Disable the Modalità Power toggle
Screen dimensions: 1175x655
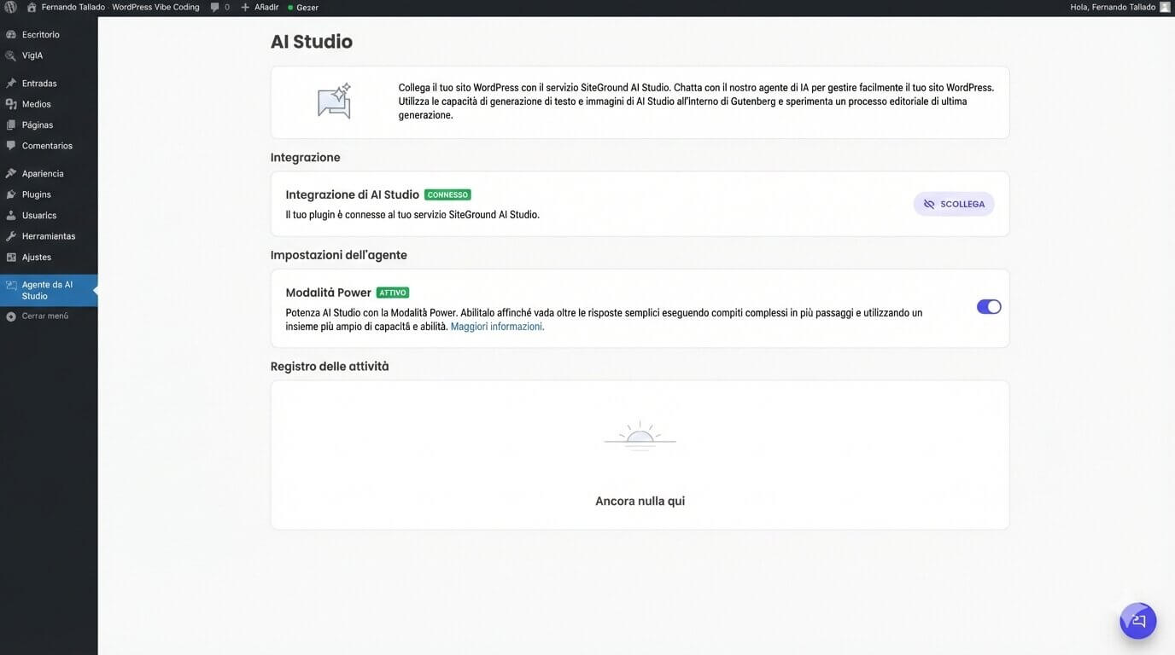click(x=988, y=305)
